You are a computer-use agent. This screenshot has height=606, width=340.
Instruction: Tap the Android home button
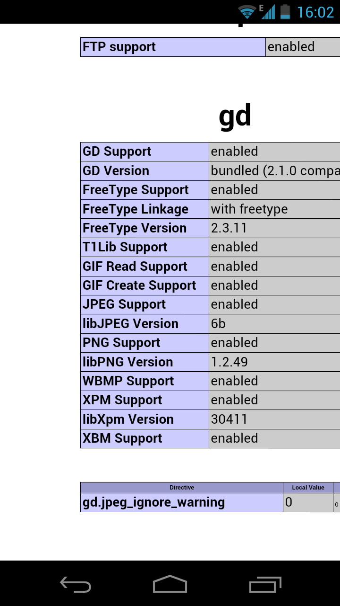[170, 584]
